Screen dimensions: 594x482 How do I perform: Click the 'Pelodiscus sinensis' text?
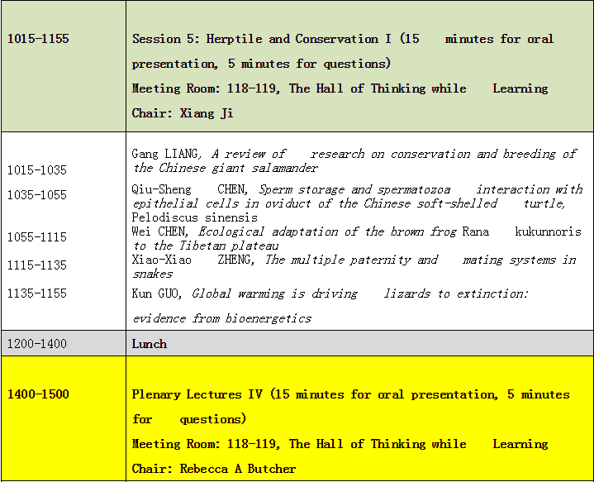pos(183,217)
